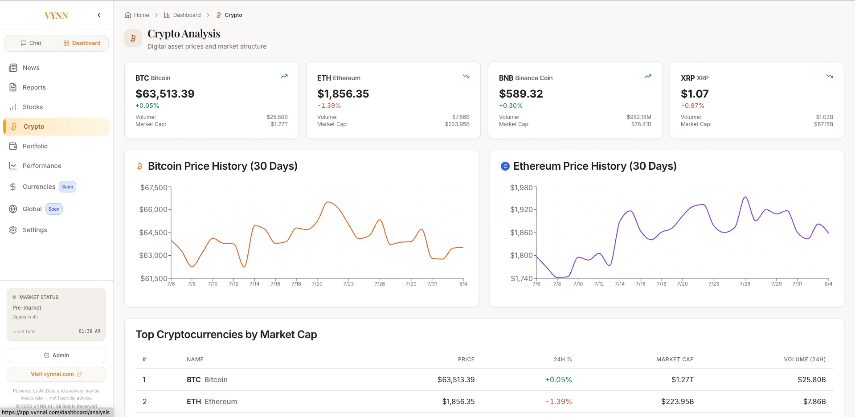This screenshot has width=855, height=417.
Task: Click the Settings gear icon
Action: [x=13, y=230]
